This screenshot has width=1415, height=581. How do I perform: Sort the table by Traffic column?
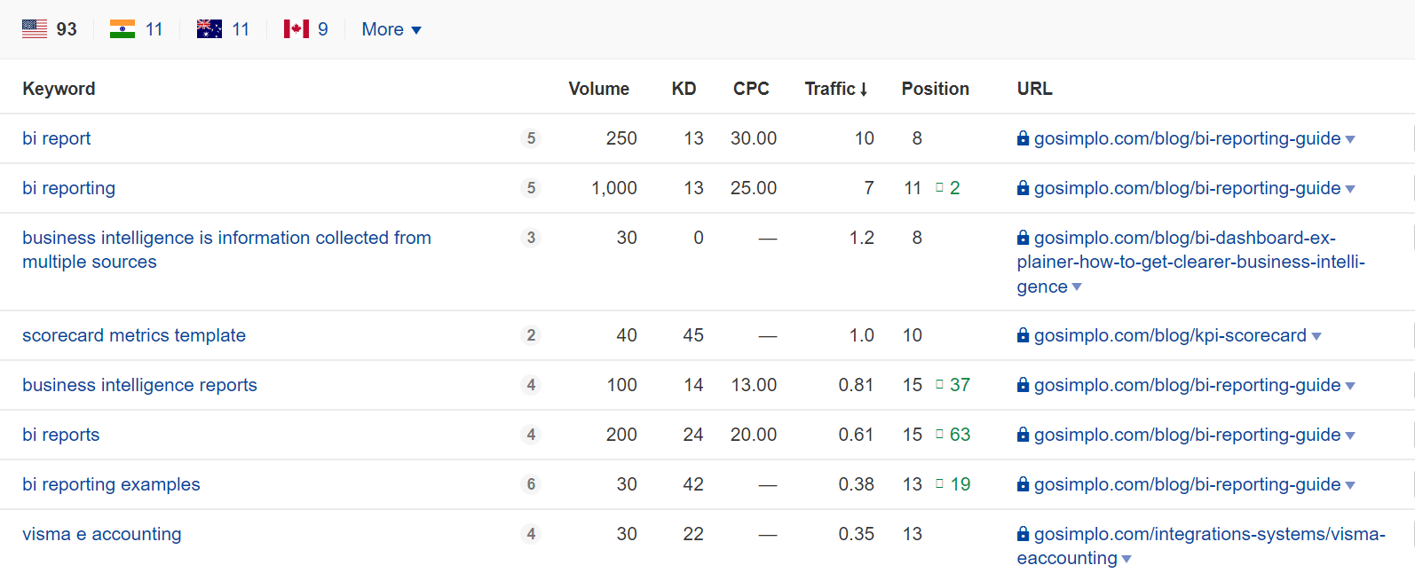click(x=836, y=89)
